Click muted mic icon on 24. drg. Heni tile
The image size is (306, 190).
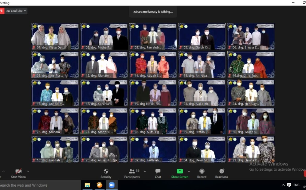click(230, 104)
